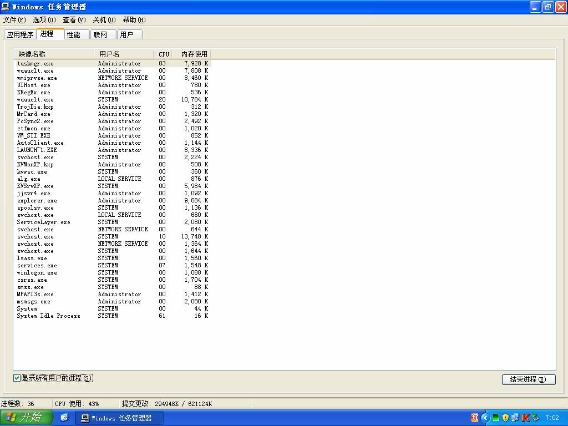Image resolution: width=568 pixels, height=426 pixels.
Task: Click the 结束进程 button
Action: click(x=529, y=379)
